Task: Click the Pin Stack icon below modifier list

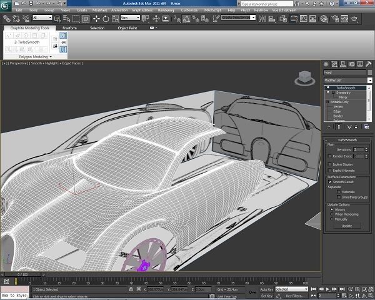Action: point(329,127)
